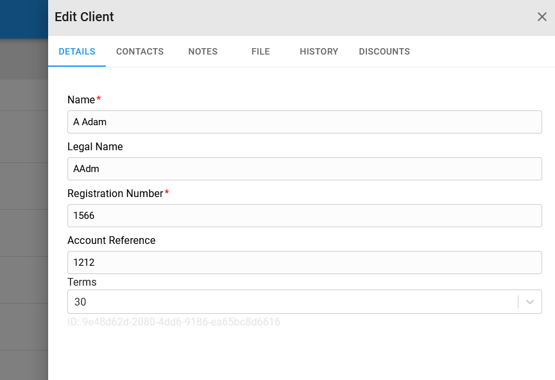The height and width of the screenshot is (380, 555).
Task: Select the Discounts tab
Action: click(x=384, y=51)
